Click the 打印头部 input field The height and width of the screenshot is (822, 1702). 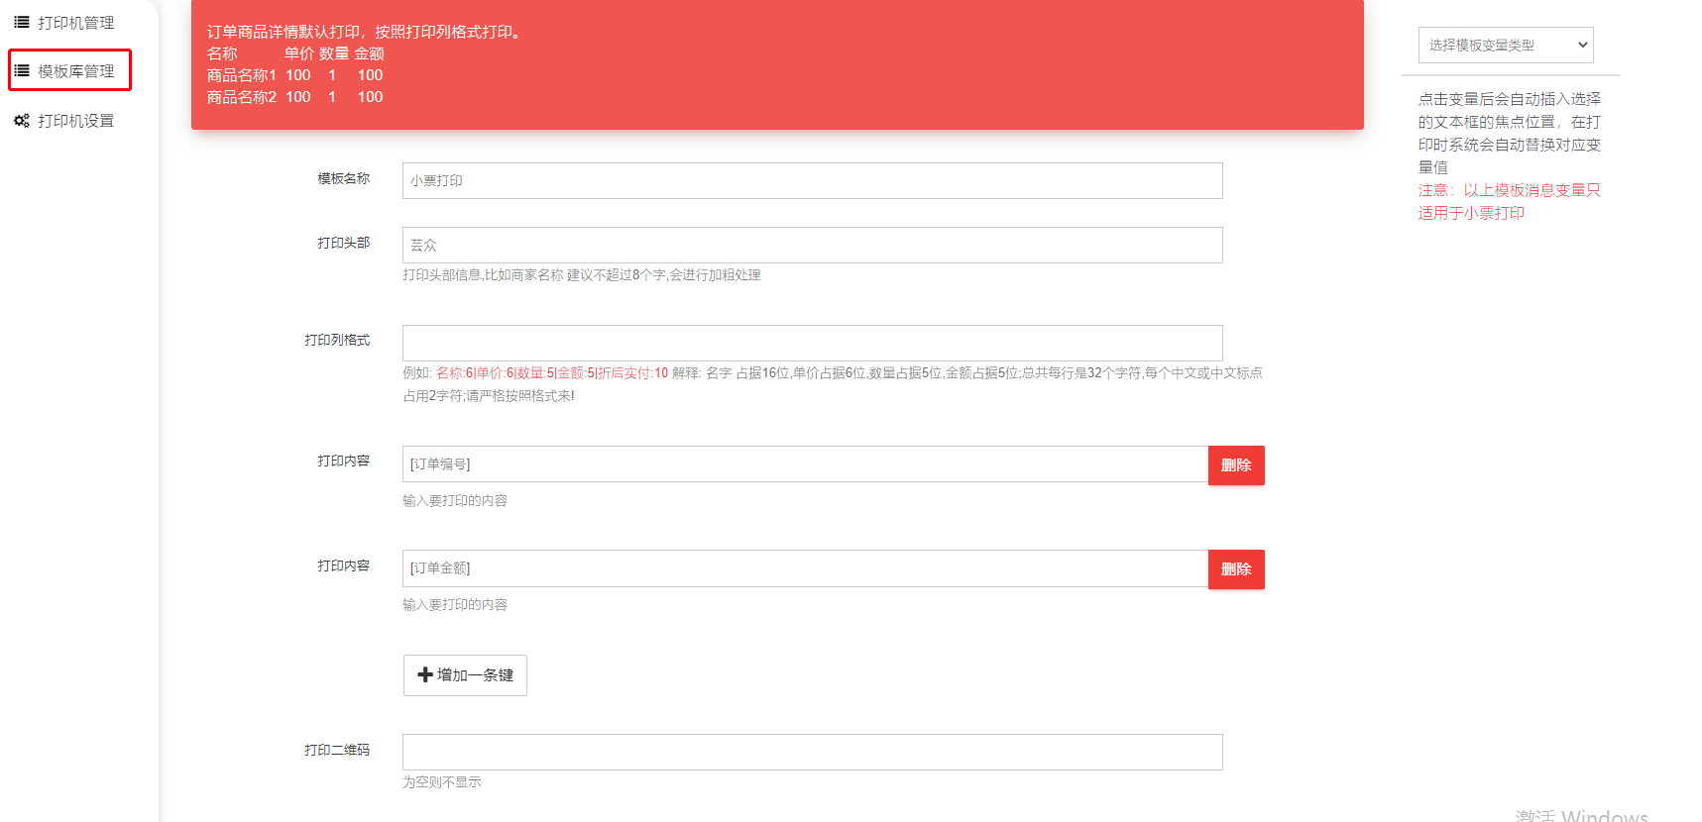(x=812, y=245)
